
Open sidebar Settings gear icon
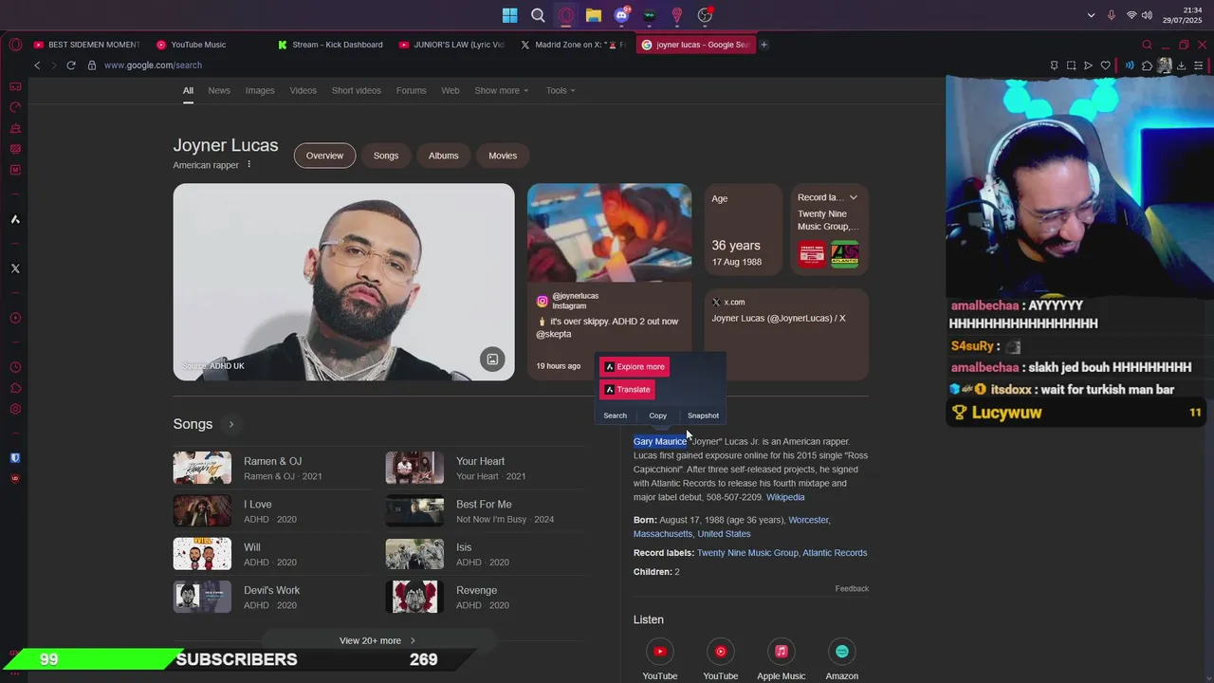(x=15, y=409)
